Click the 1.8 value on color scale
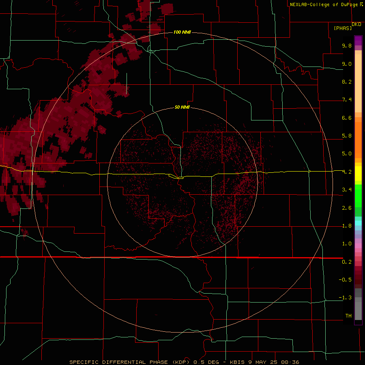The height and width of the screenshot is (365, 365). (347, 226)
